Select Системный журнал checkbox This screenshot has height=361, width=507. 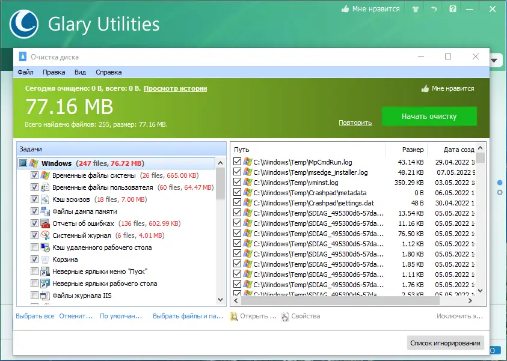tap(34, 235)
